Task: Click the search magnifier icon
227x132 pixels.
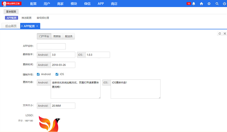Action: coord(217,4)
